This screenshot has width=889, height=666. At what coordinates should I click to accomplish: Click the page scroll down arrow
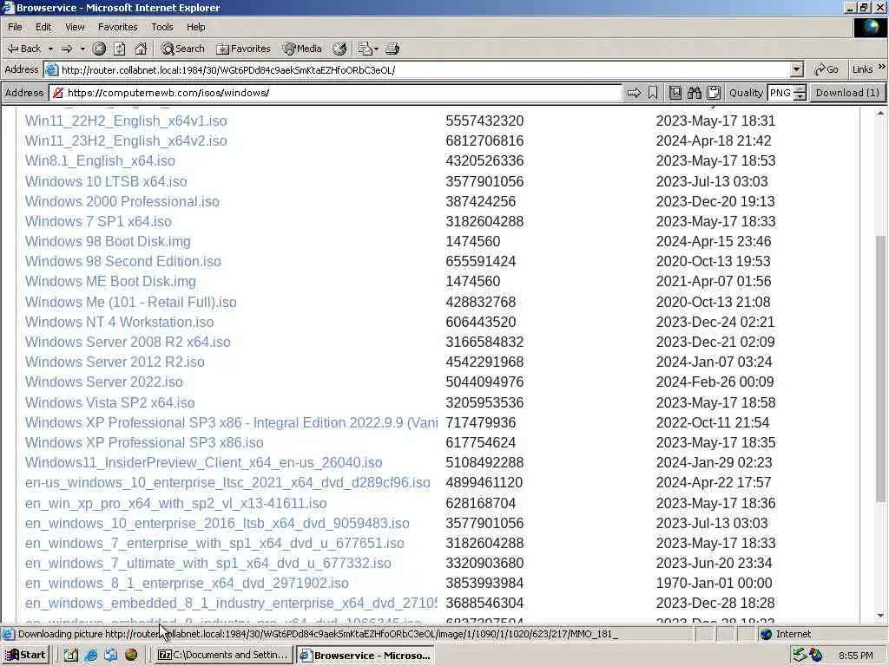pos(880,615)
